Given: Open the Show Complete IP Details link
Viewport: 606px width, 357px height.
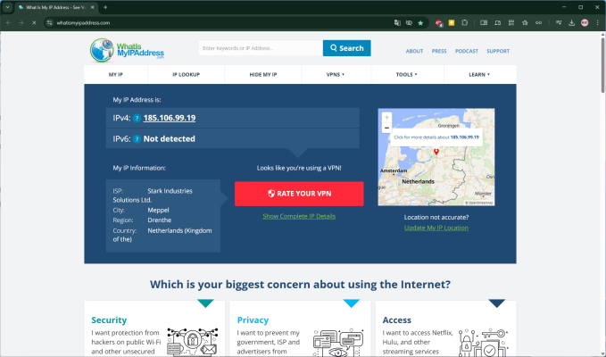Looking at the screenshot, I should 299,216.
